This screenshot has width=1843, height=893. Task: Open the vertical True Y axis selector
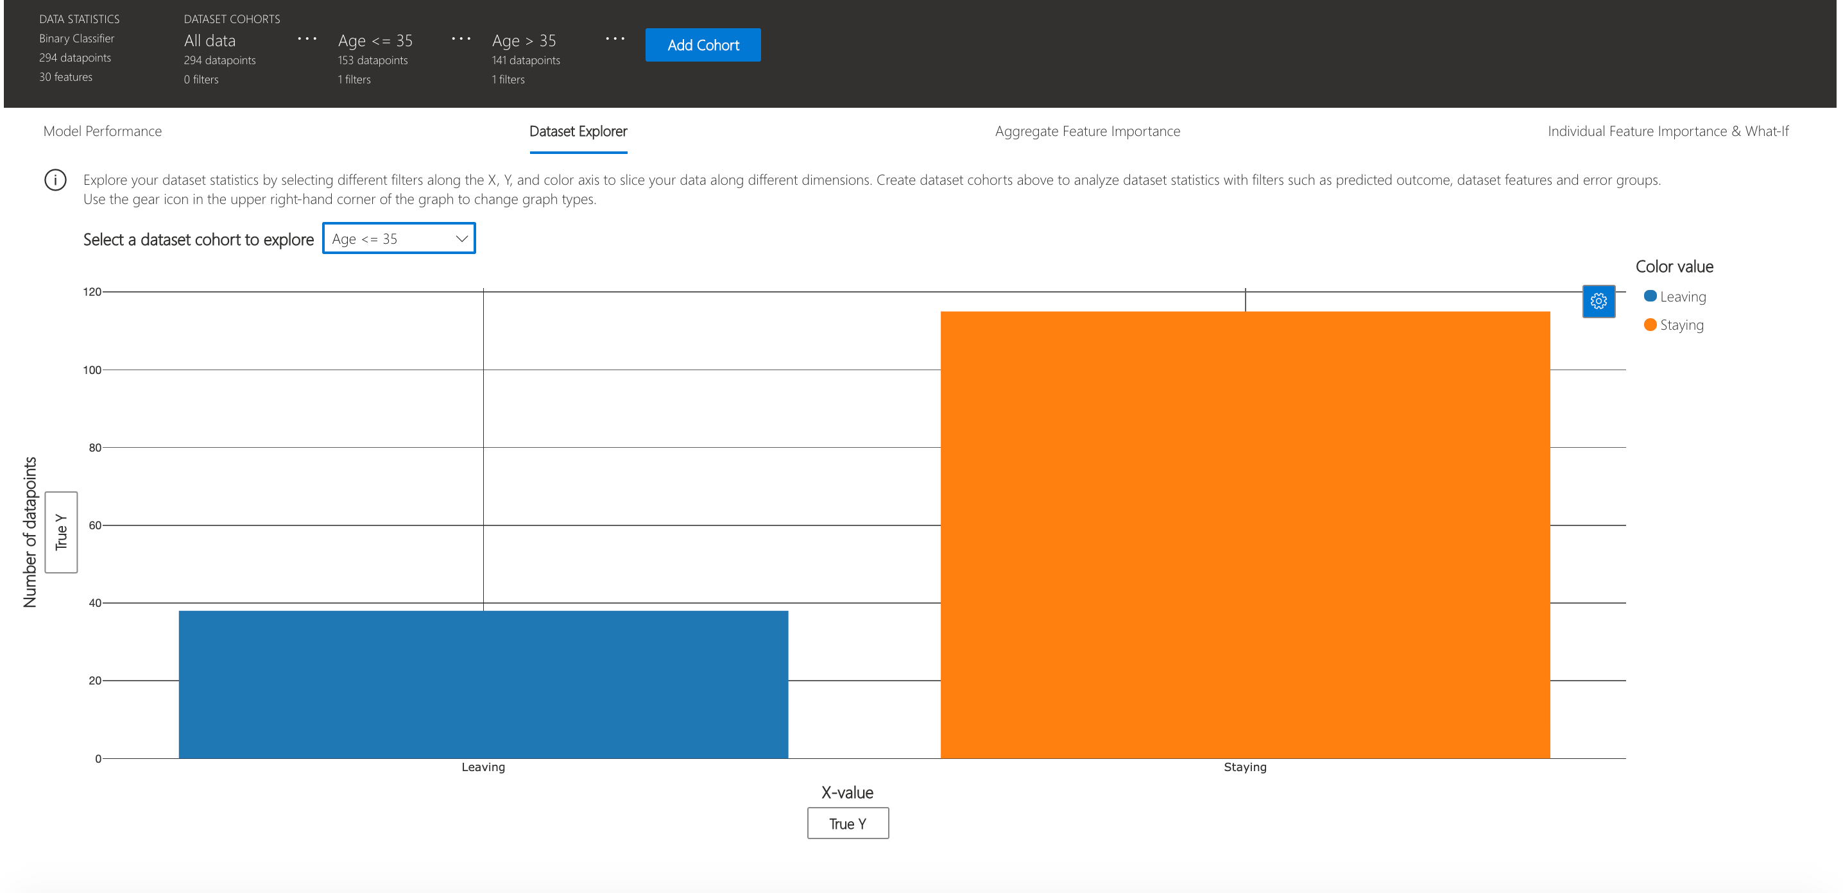[x=61, y=532]
